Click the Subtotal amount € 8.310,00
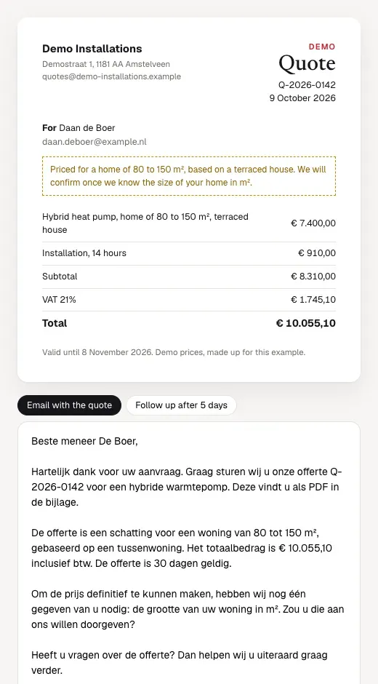 (x=313, y=277)
